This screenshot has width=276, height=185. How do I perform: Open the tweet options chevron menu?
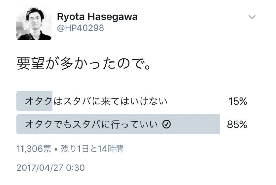(252, 17)
